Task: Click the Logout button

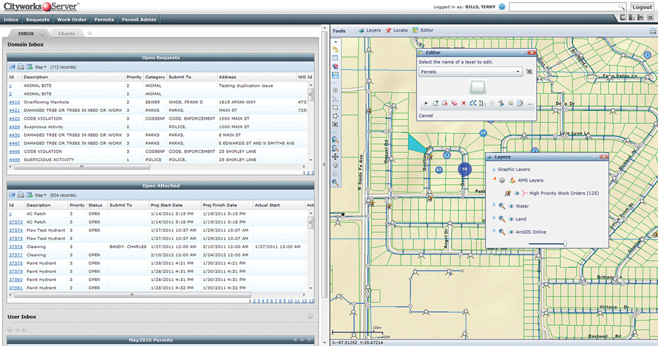Action: pos(642,7)
